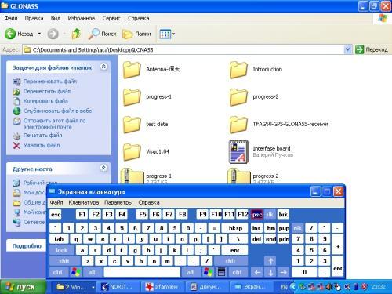The width and height of the screenshot is (392, 294).
Task: Toggle the right shft key
Action: pos(230,261)
